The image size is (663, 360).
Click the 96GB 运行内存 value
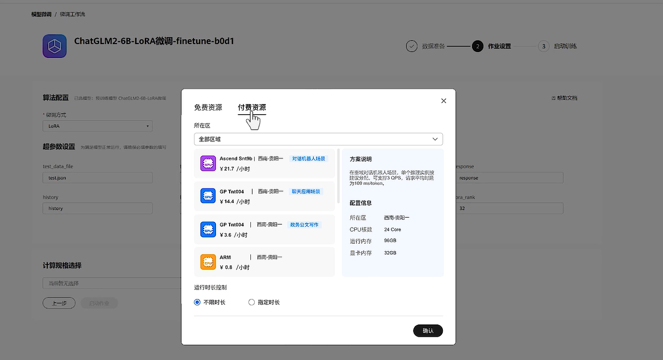point(390,241)
